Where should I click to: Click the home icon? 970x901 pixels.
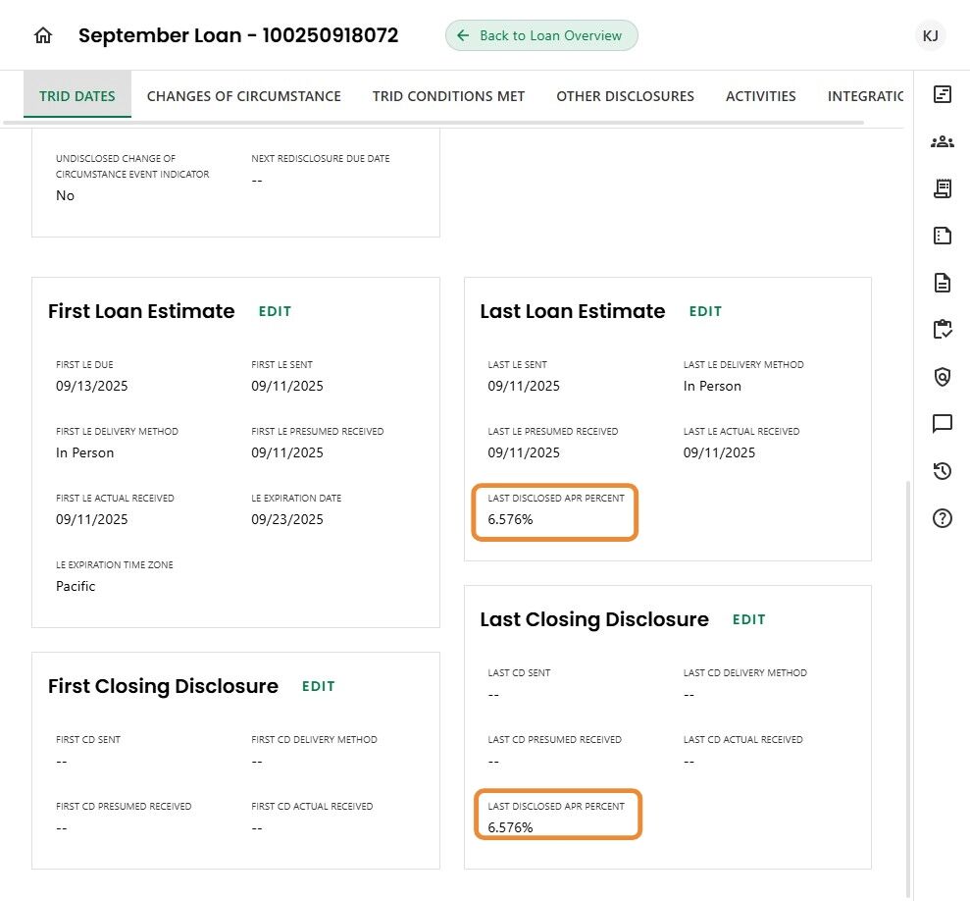click(43, 36)
